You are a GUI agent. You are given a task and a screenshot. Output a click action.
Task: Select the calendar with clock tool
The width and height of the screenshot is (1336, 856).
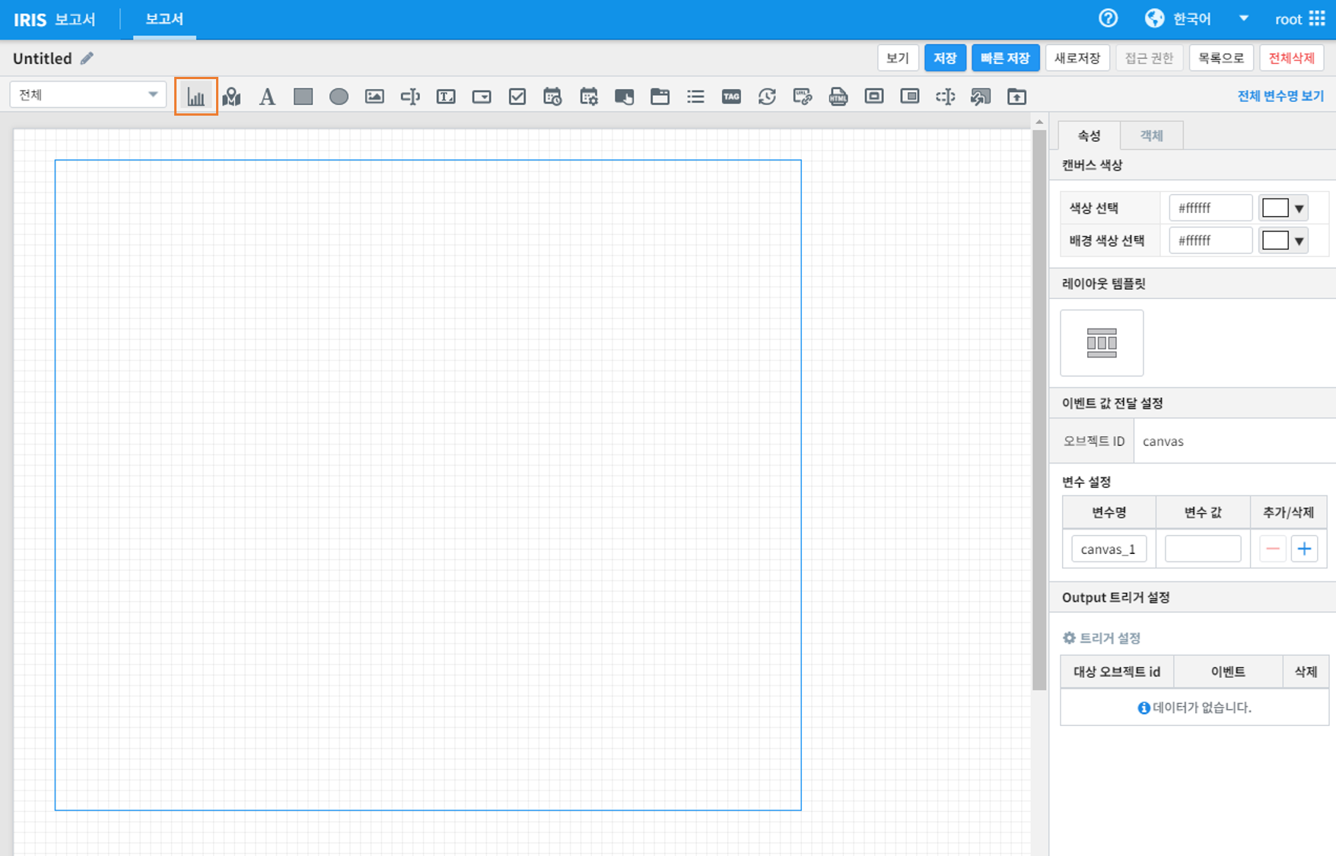pos(552,97)
